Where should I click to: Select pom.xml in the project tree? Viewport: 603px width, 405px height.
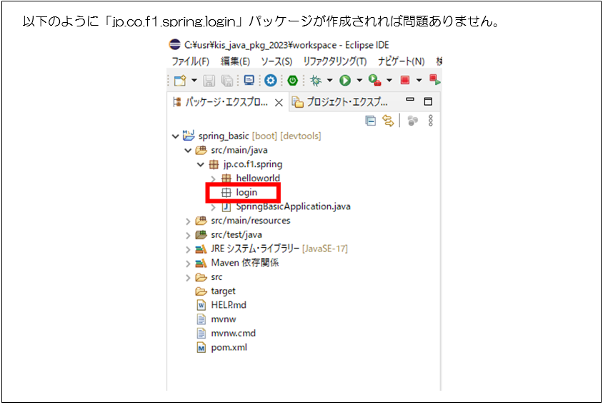click(x=228, y=348)
